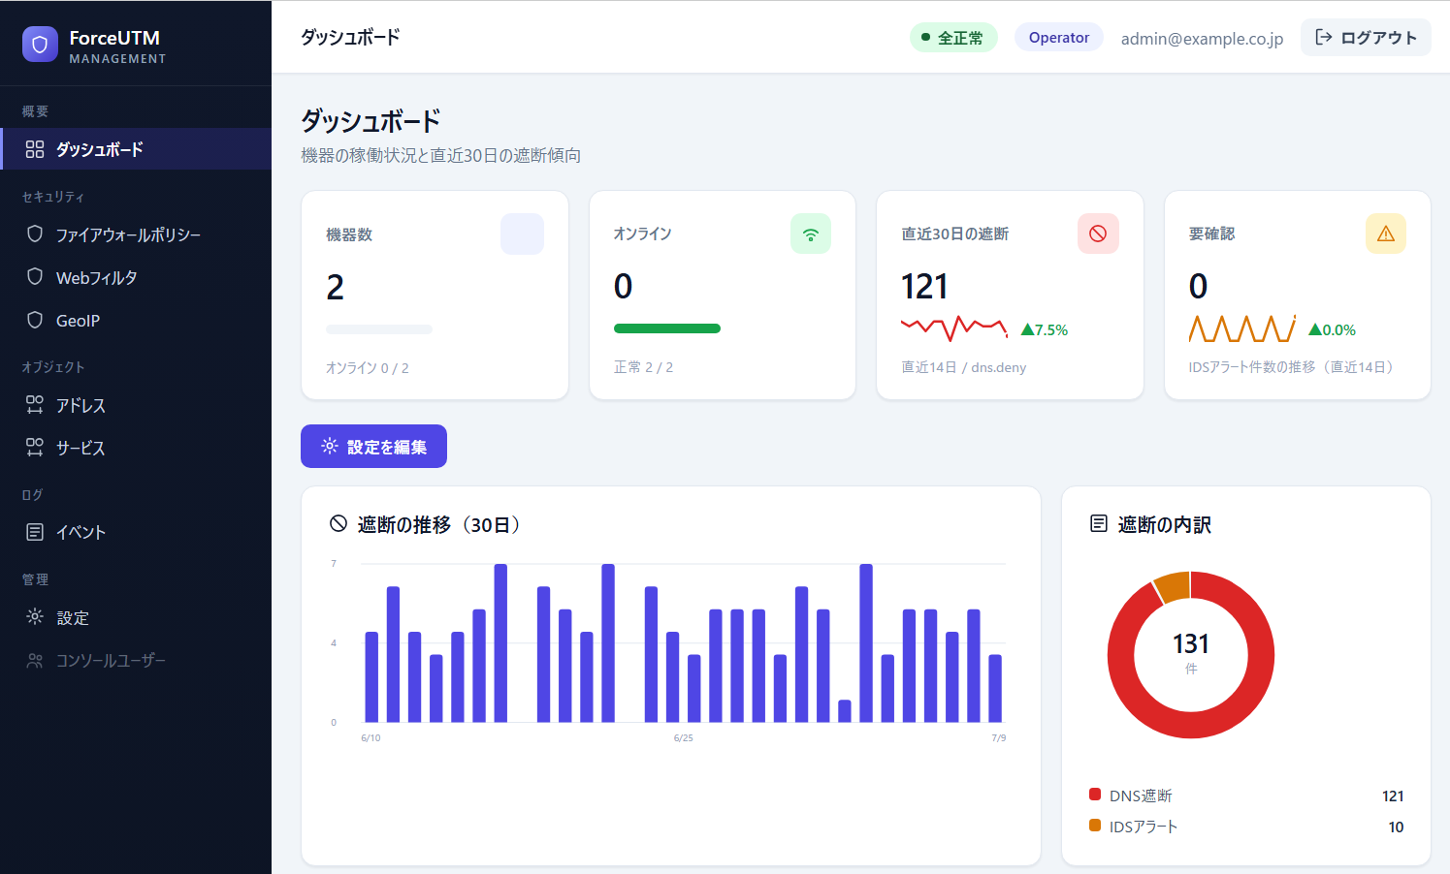Click the shield icon beside GeoIP
Image resolution: width=1450 pixels, height=874 pixels.
pyautogui.click(x=35, y=320)
